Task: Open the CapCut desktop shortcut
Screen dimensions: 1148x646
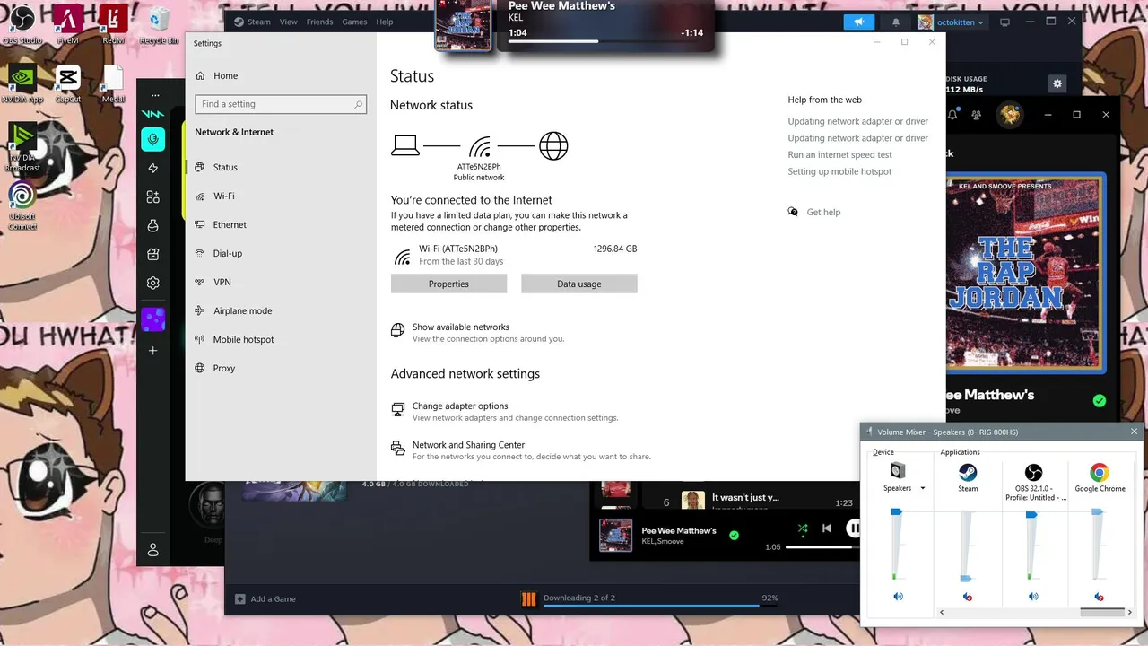Action: coord(68,83)
